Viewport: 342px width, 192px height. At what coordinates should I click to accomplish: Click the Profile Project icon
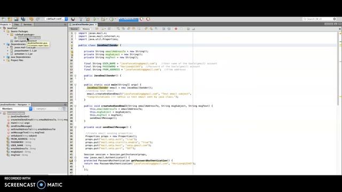(x=112, y=19)
